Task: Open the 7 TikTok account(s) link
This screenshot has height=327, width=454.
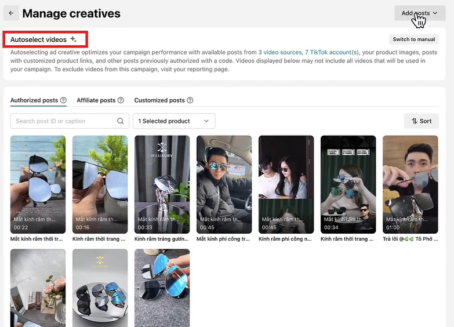Action: pyautogui.click(x=332, y=52)
